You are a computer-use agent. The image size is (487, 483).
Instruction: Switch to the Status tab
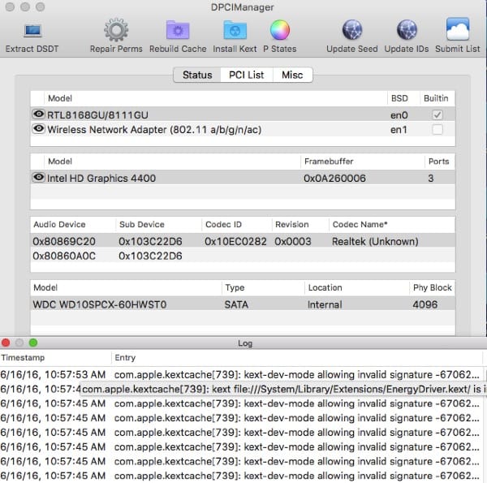pos(197,75)
